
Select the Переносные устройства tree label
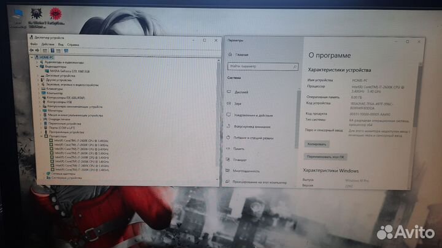tap(64, 124)
